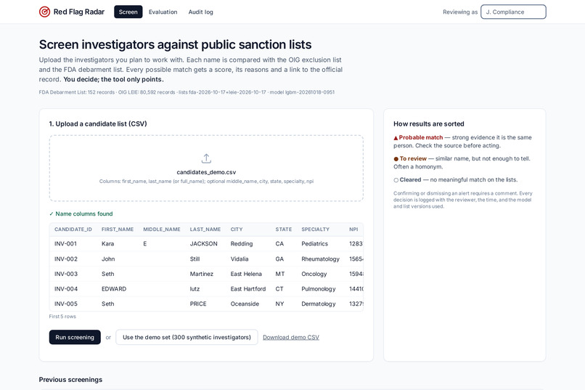Click the Vidalia city cell
Image resolution: width=585 pixels, height=390 pixels.
coord(240,259)
